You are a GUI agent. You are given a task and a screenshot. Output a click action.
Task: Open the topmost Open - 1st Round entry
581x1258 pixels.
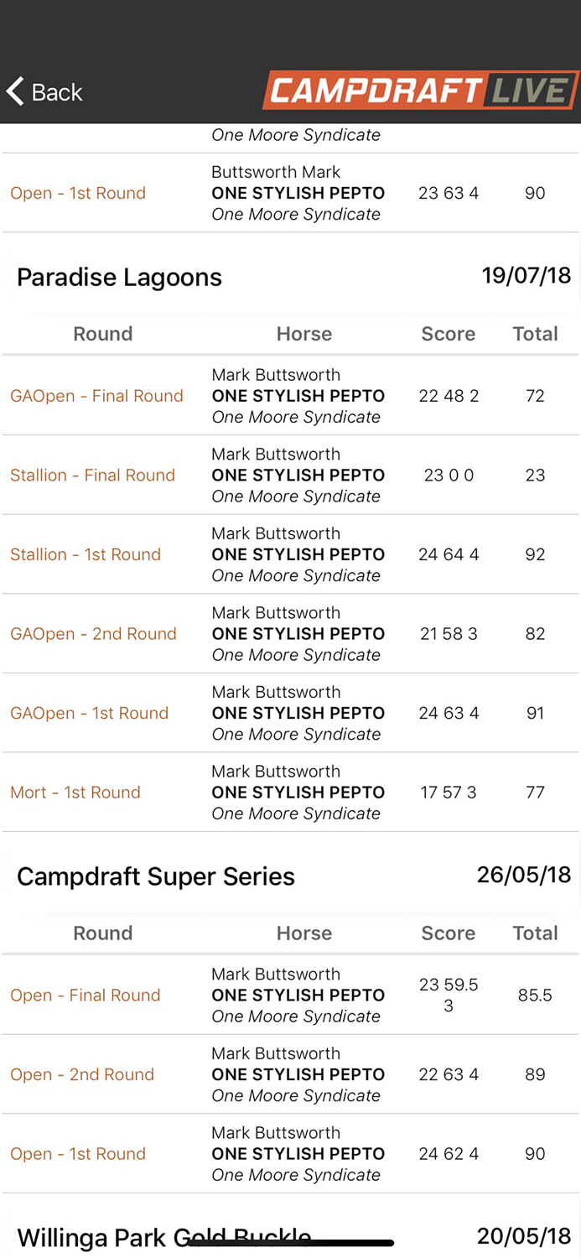click(78, 193)
